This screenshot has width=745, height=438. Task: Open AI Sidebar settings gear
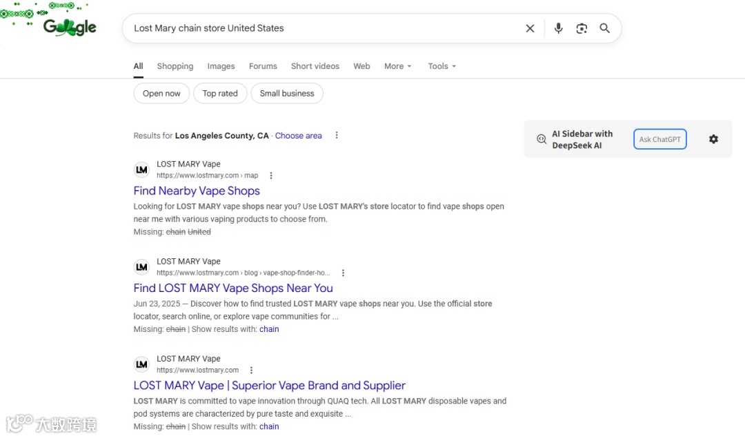coord(713,139)
